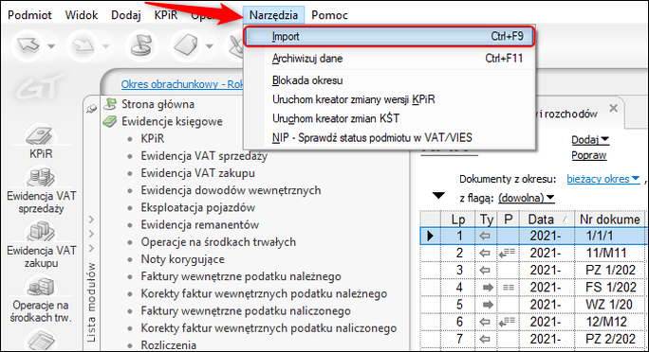649x352 pixels.
Task: Select table row 5 with WZ 1/20
Action: [x=533, y=305]
